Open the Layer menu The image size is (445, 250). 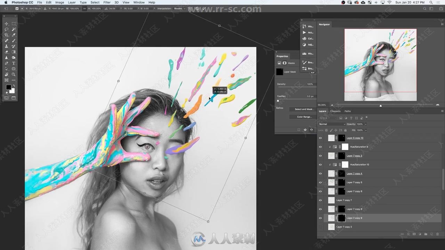click(x=72, y=2)
